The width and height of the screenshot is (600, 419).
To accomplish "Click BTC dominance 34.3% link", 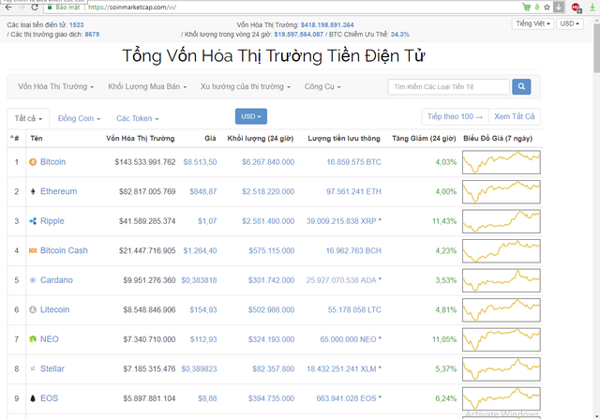I will pos(400,34).
